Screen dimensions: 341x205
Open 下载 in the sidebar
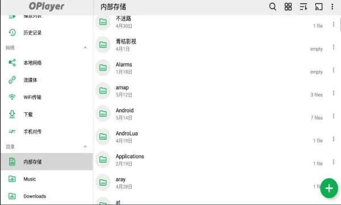click(x=47, y=114)
